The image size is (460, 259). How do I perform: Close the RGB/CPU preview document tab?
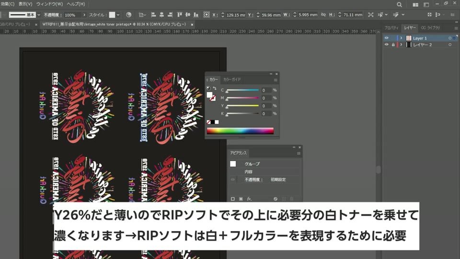click(36, 24)
